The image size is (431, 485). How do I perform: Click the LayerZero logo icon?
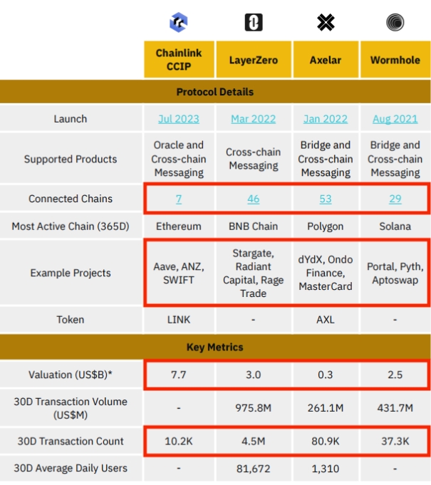coord(254,22)
